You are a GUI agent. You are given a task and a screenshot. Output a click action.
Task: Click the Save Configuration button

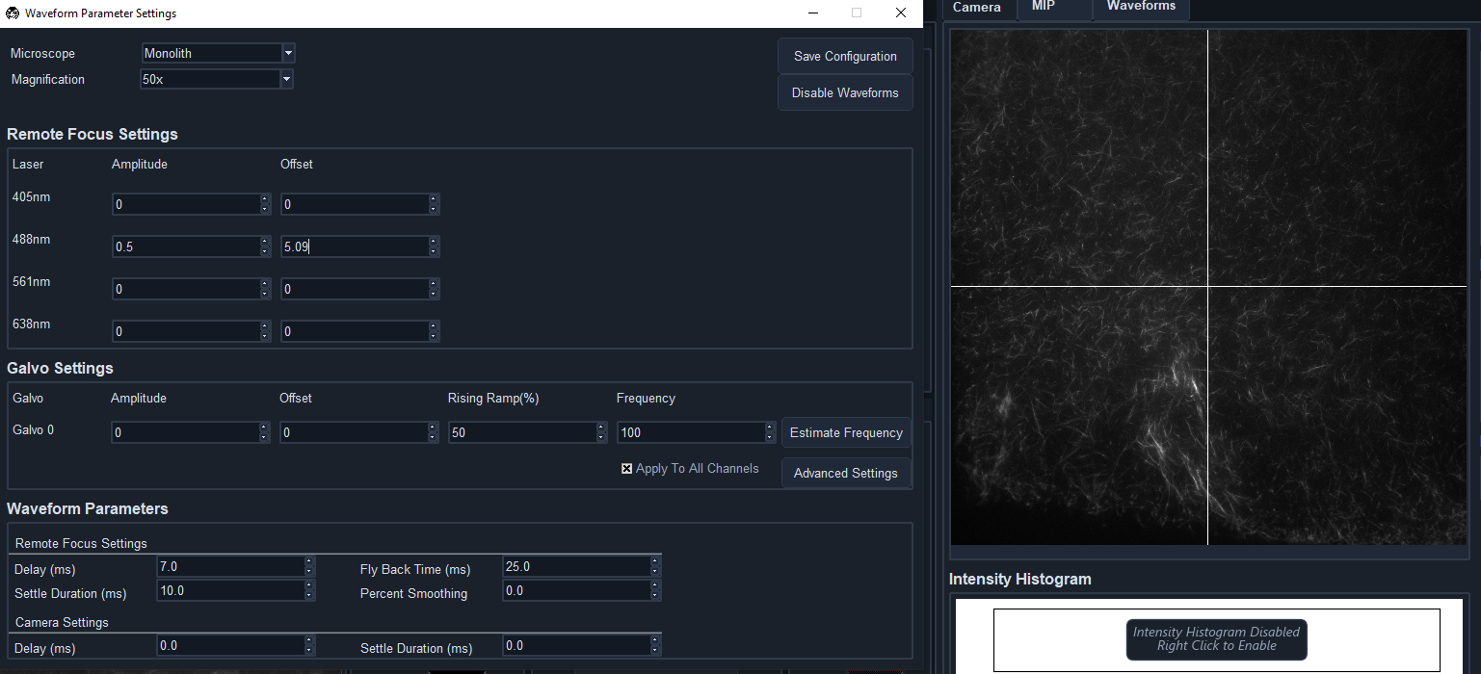tap(845, 56)
